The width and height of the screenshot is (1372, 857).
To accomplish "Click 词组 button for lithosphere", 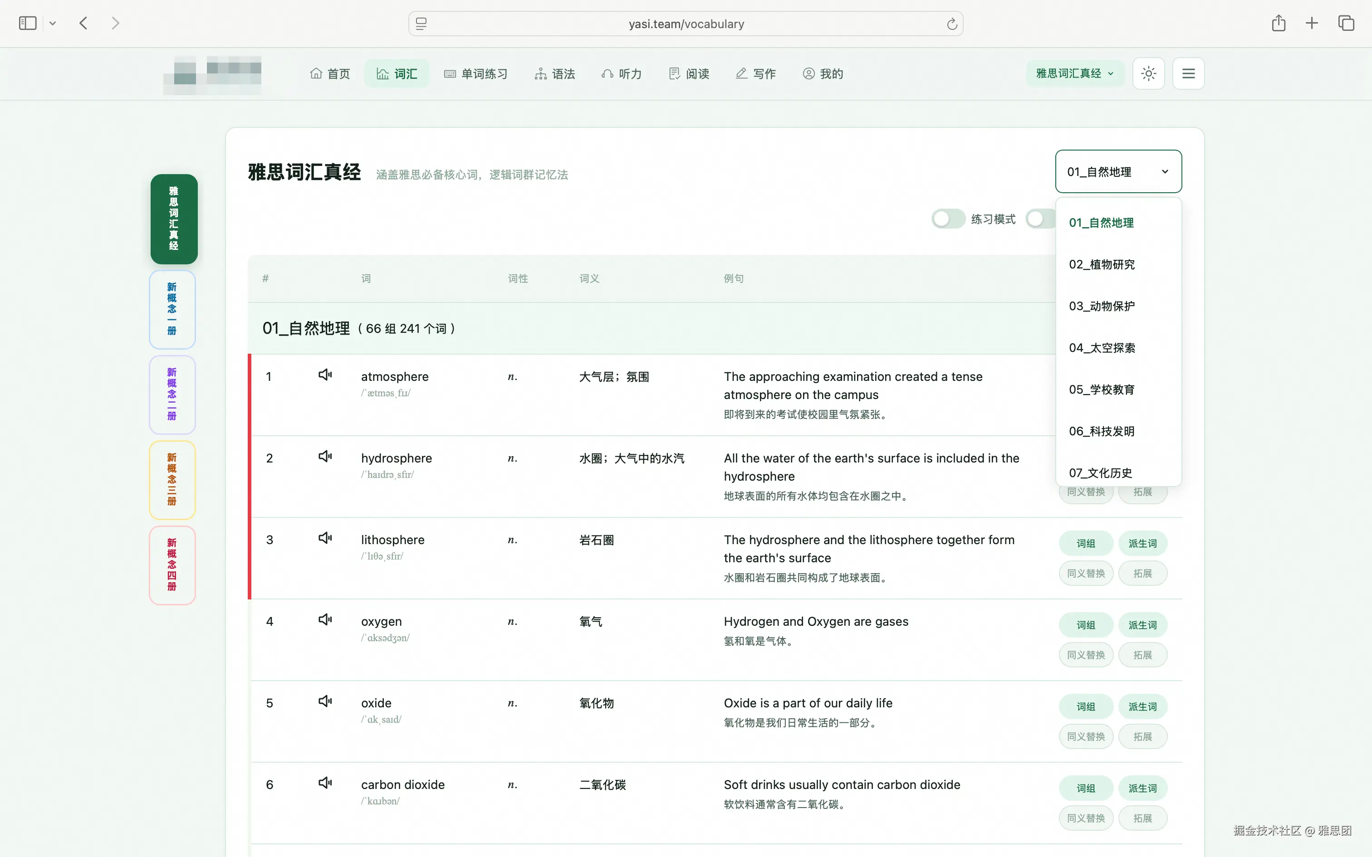I will (x=1086, y=543).
